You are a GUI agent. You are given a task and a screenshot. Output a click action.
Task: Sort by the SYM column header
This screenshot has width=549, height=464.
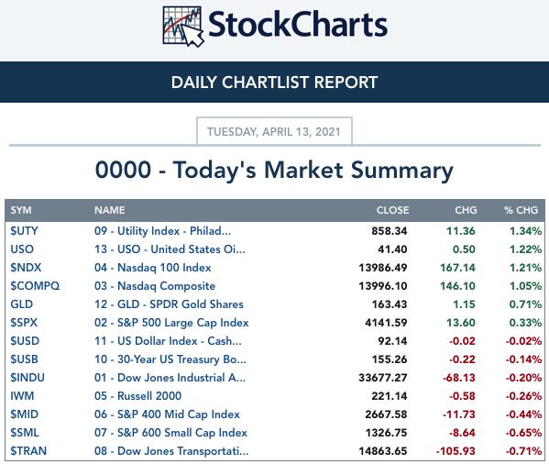point(21,210)
